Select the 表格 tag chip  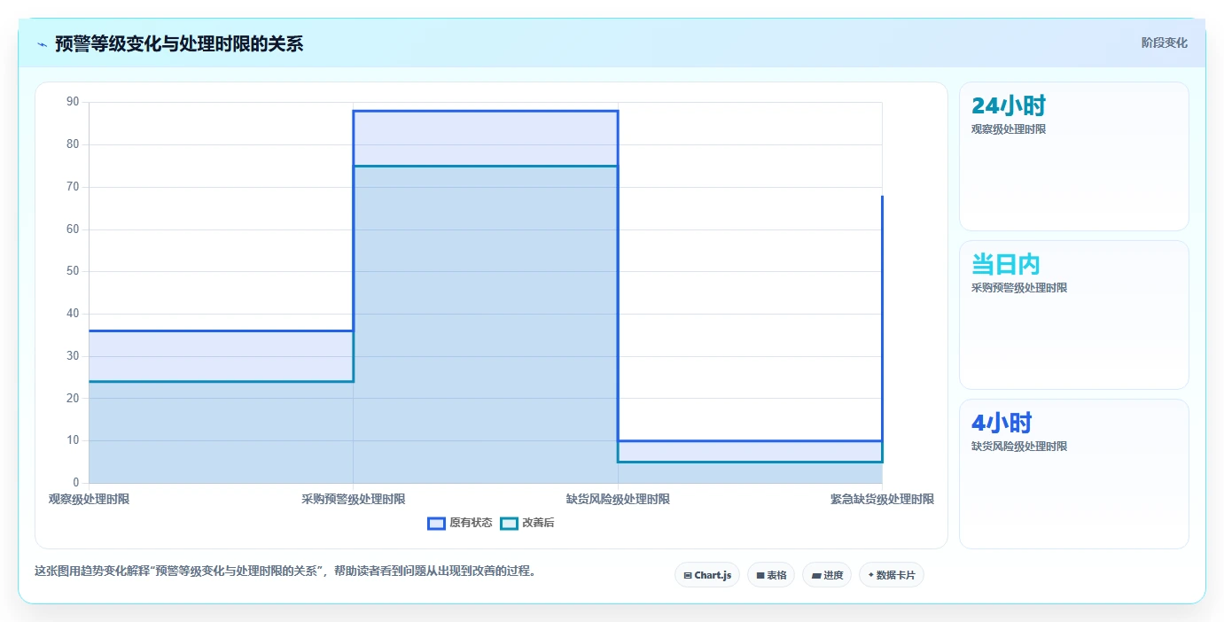point(771,575)
